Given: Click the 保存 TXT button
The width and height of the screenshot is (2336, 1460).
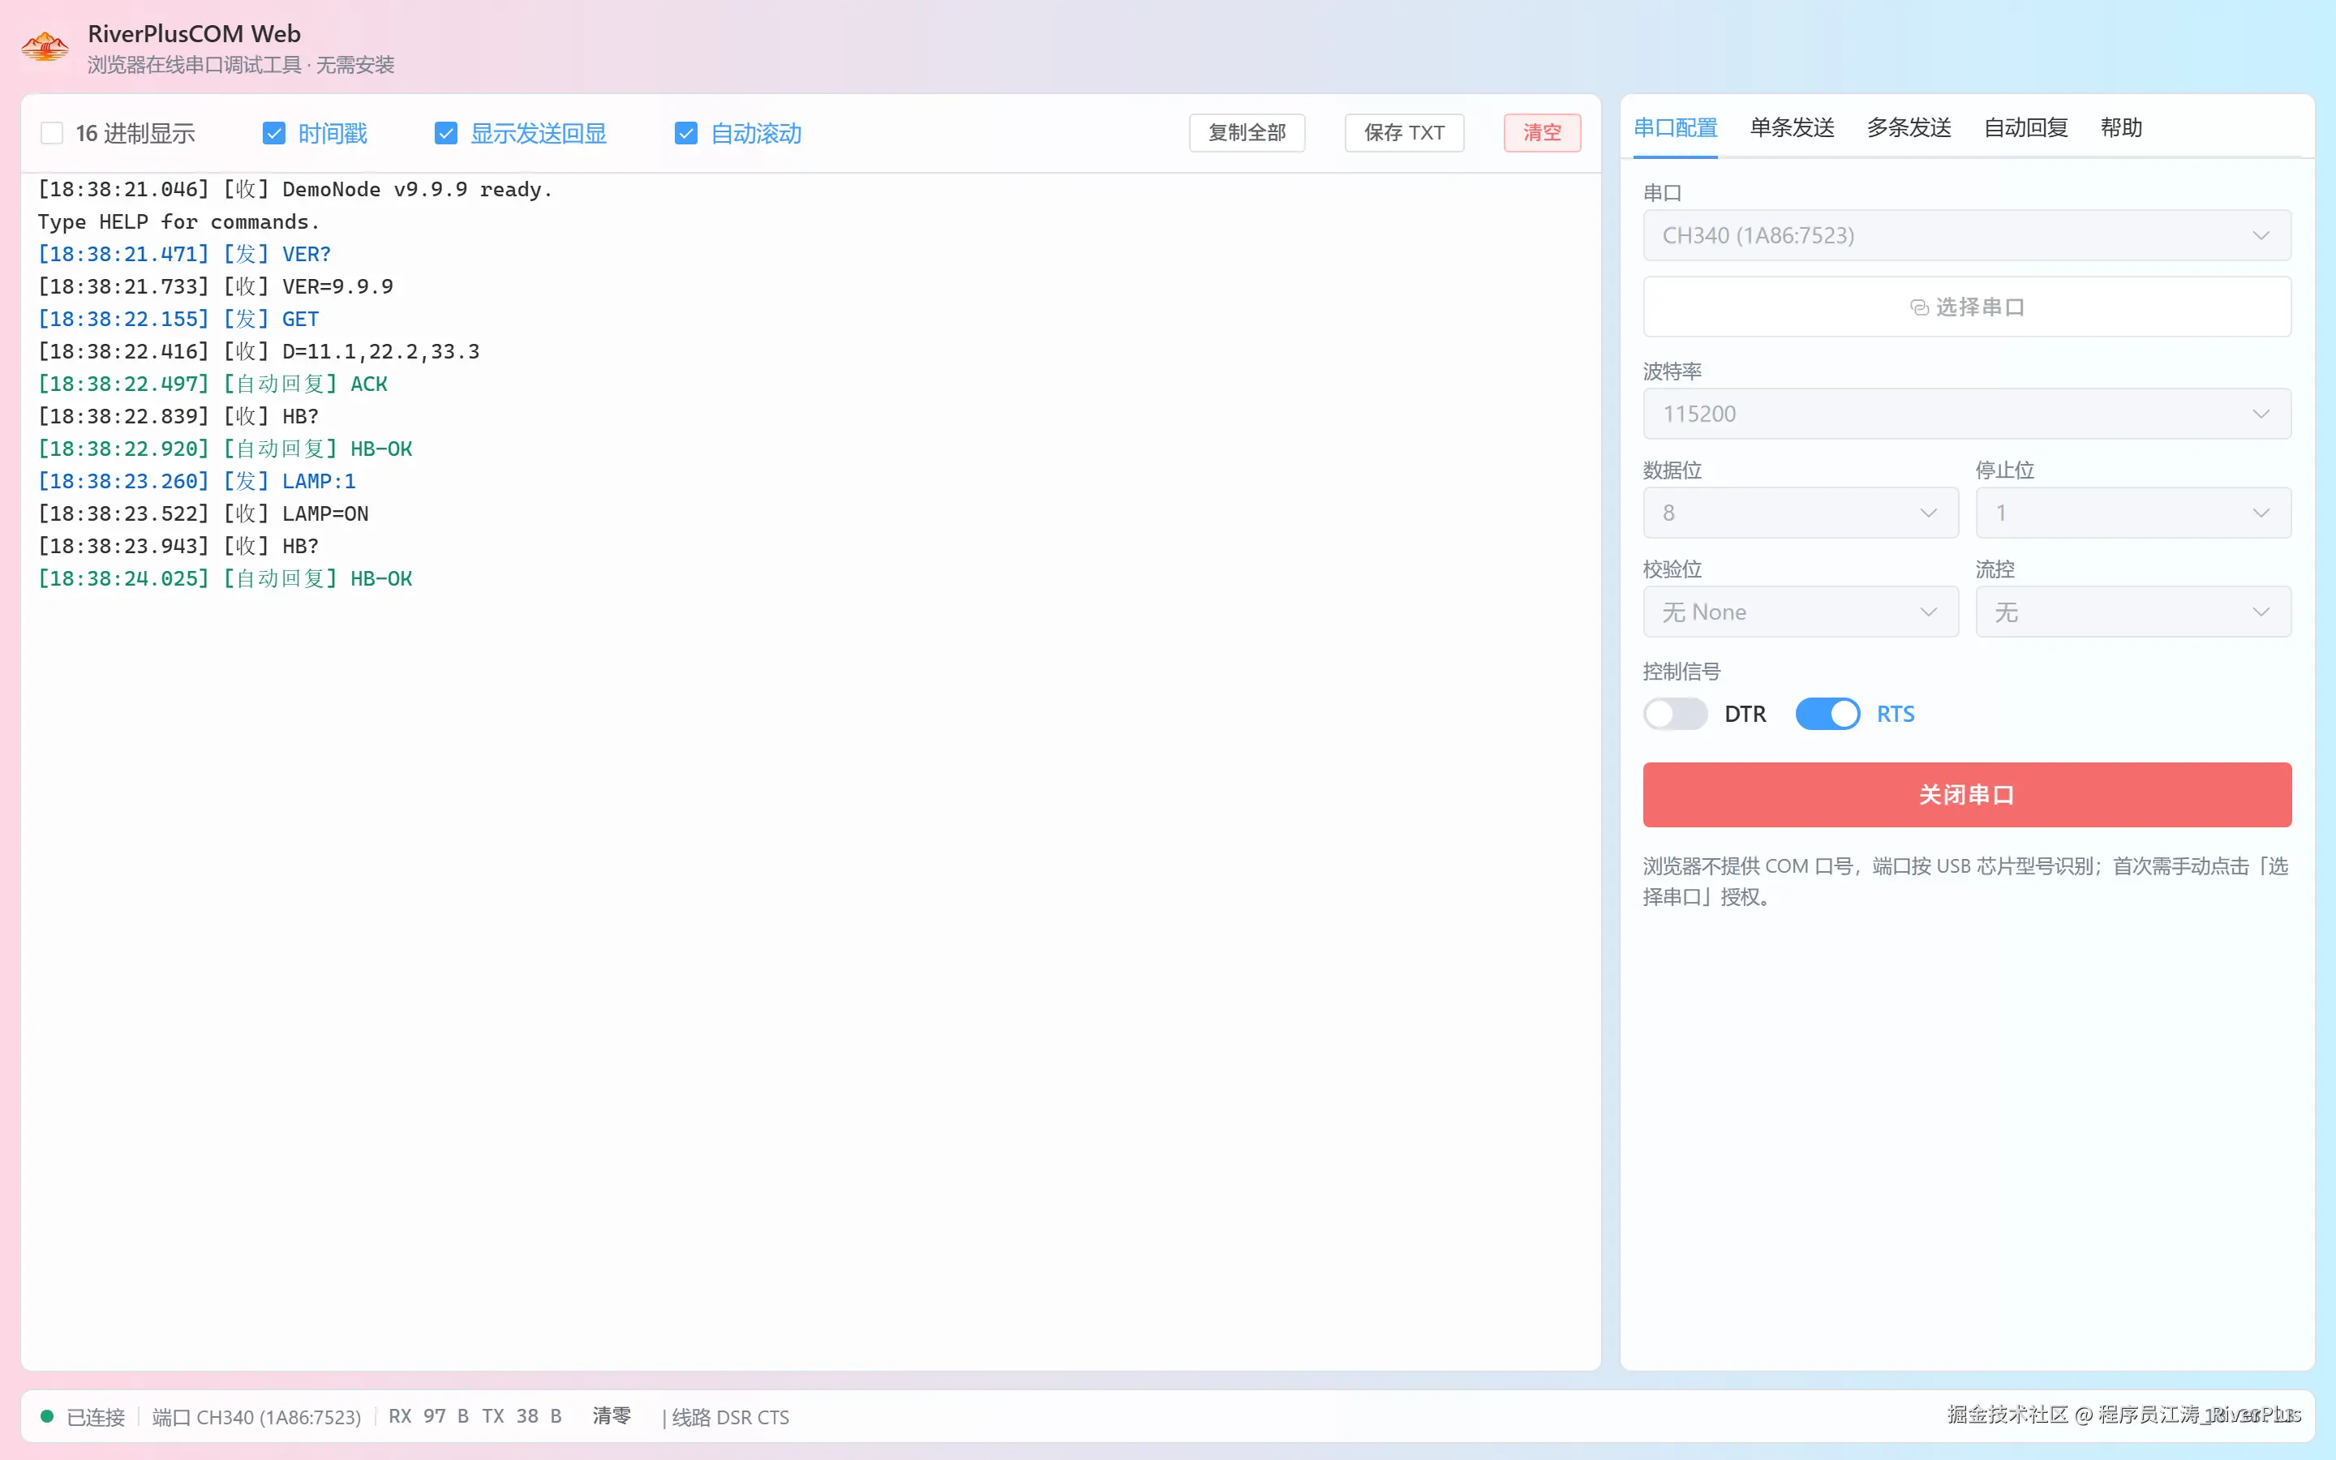Looking at the screenshot, I should (x=1403, y=133).
